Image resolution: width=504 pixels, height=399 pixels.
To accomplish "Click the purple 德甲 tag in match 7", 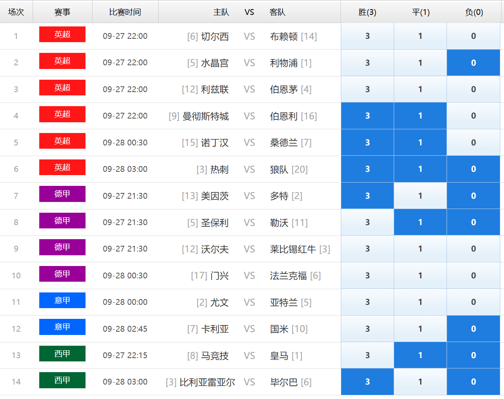I will 62,194.
